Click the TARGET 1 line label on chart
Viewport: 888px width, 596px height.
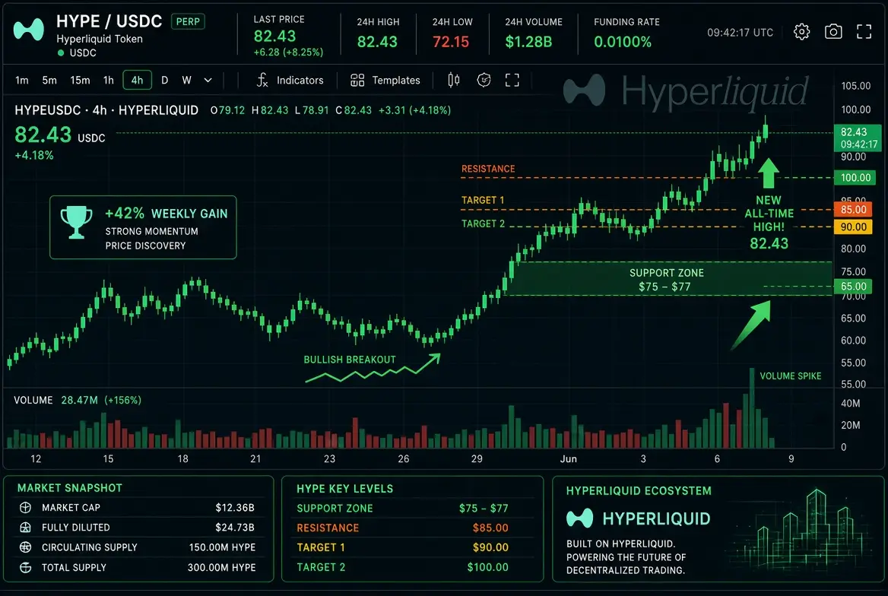click(483, 200)
